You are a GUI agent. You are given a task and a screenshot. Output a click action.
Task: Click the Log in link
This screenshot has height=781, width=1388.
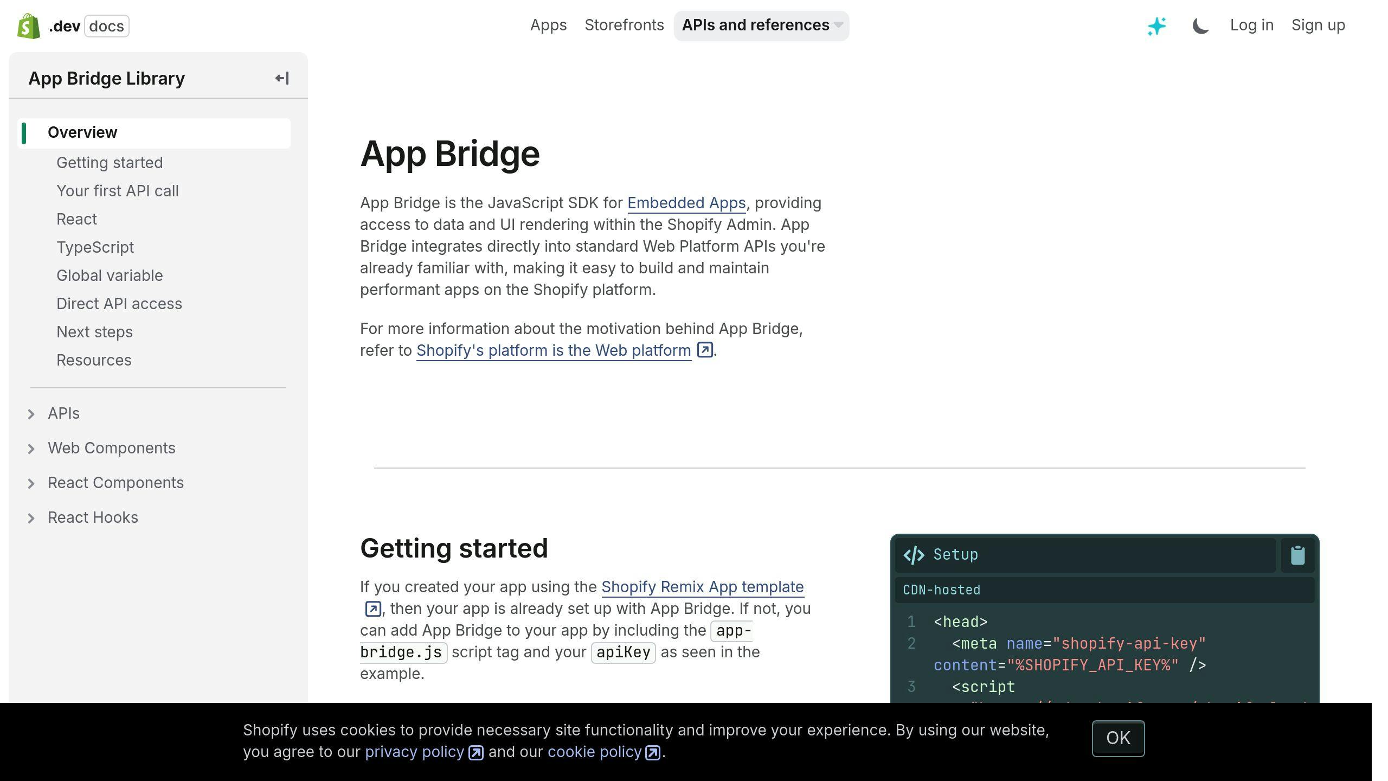click(x=1251, y=25)
